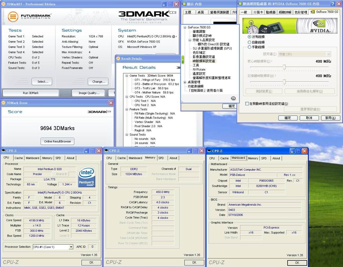The width and height of the screenshot is (343, 267).
Task: Open the SPD tab in the CPU-Z Memory window
Action: pos(161,158)
